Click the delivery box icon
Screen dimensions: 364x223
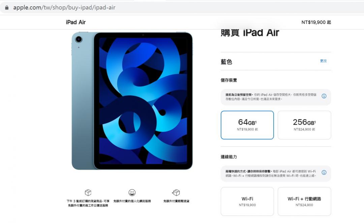pyautogui.click(x=88, y=192)
